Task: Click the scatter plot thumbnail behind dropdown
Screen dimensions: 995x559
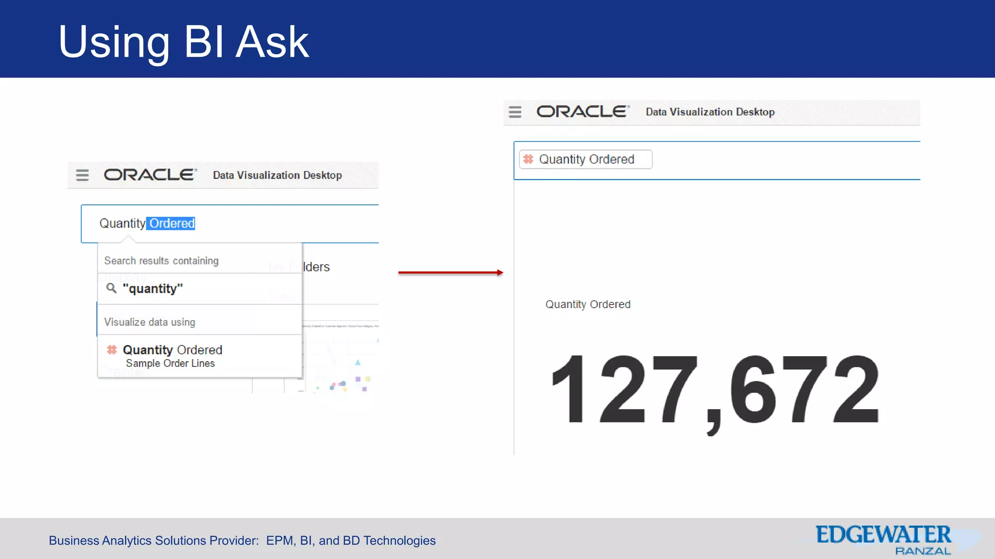Action: point(340,357)
